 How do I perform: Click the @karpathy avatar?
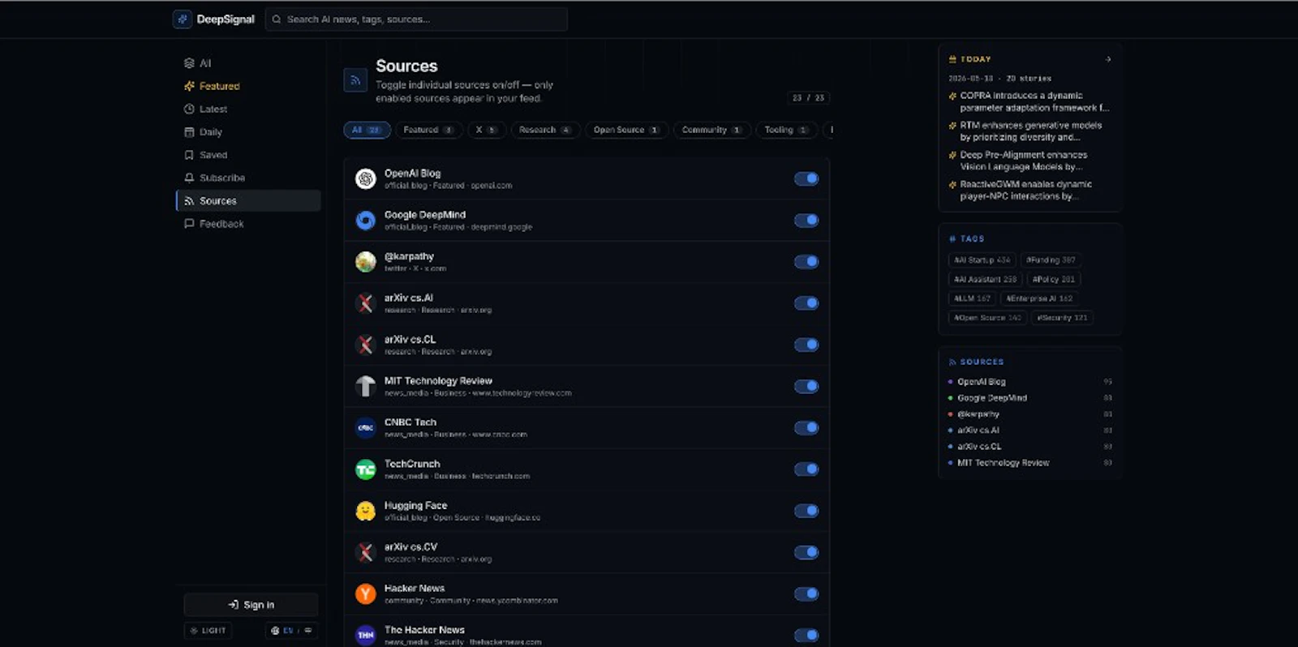pos(366,262)
